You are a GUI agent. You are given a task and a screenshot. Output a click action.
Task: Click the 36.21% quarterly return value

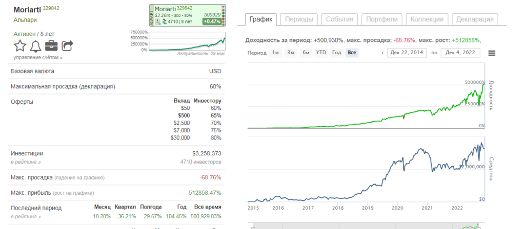(x=127, y=216)
